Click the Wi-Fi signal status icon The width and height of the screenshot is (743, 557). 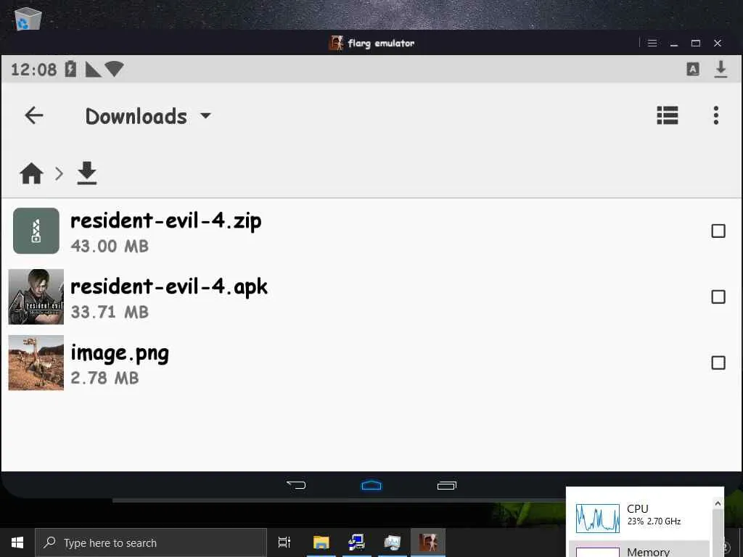point(114,69)
